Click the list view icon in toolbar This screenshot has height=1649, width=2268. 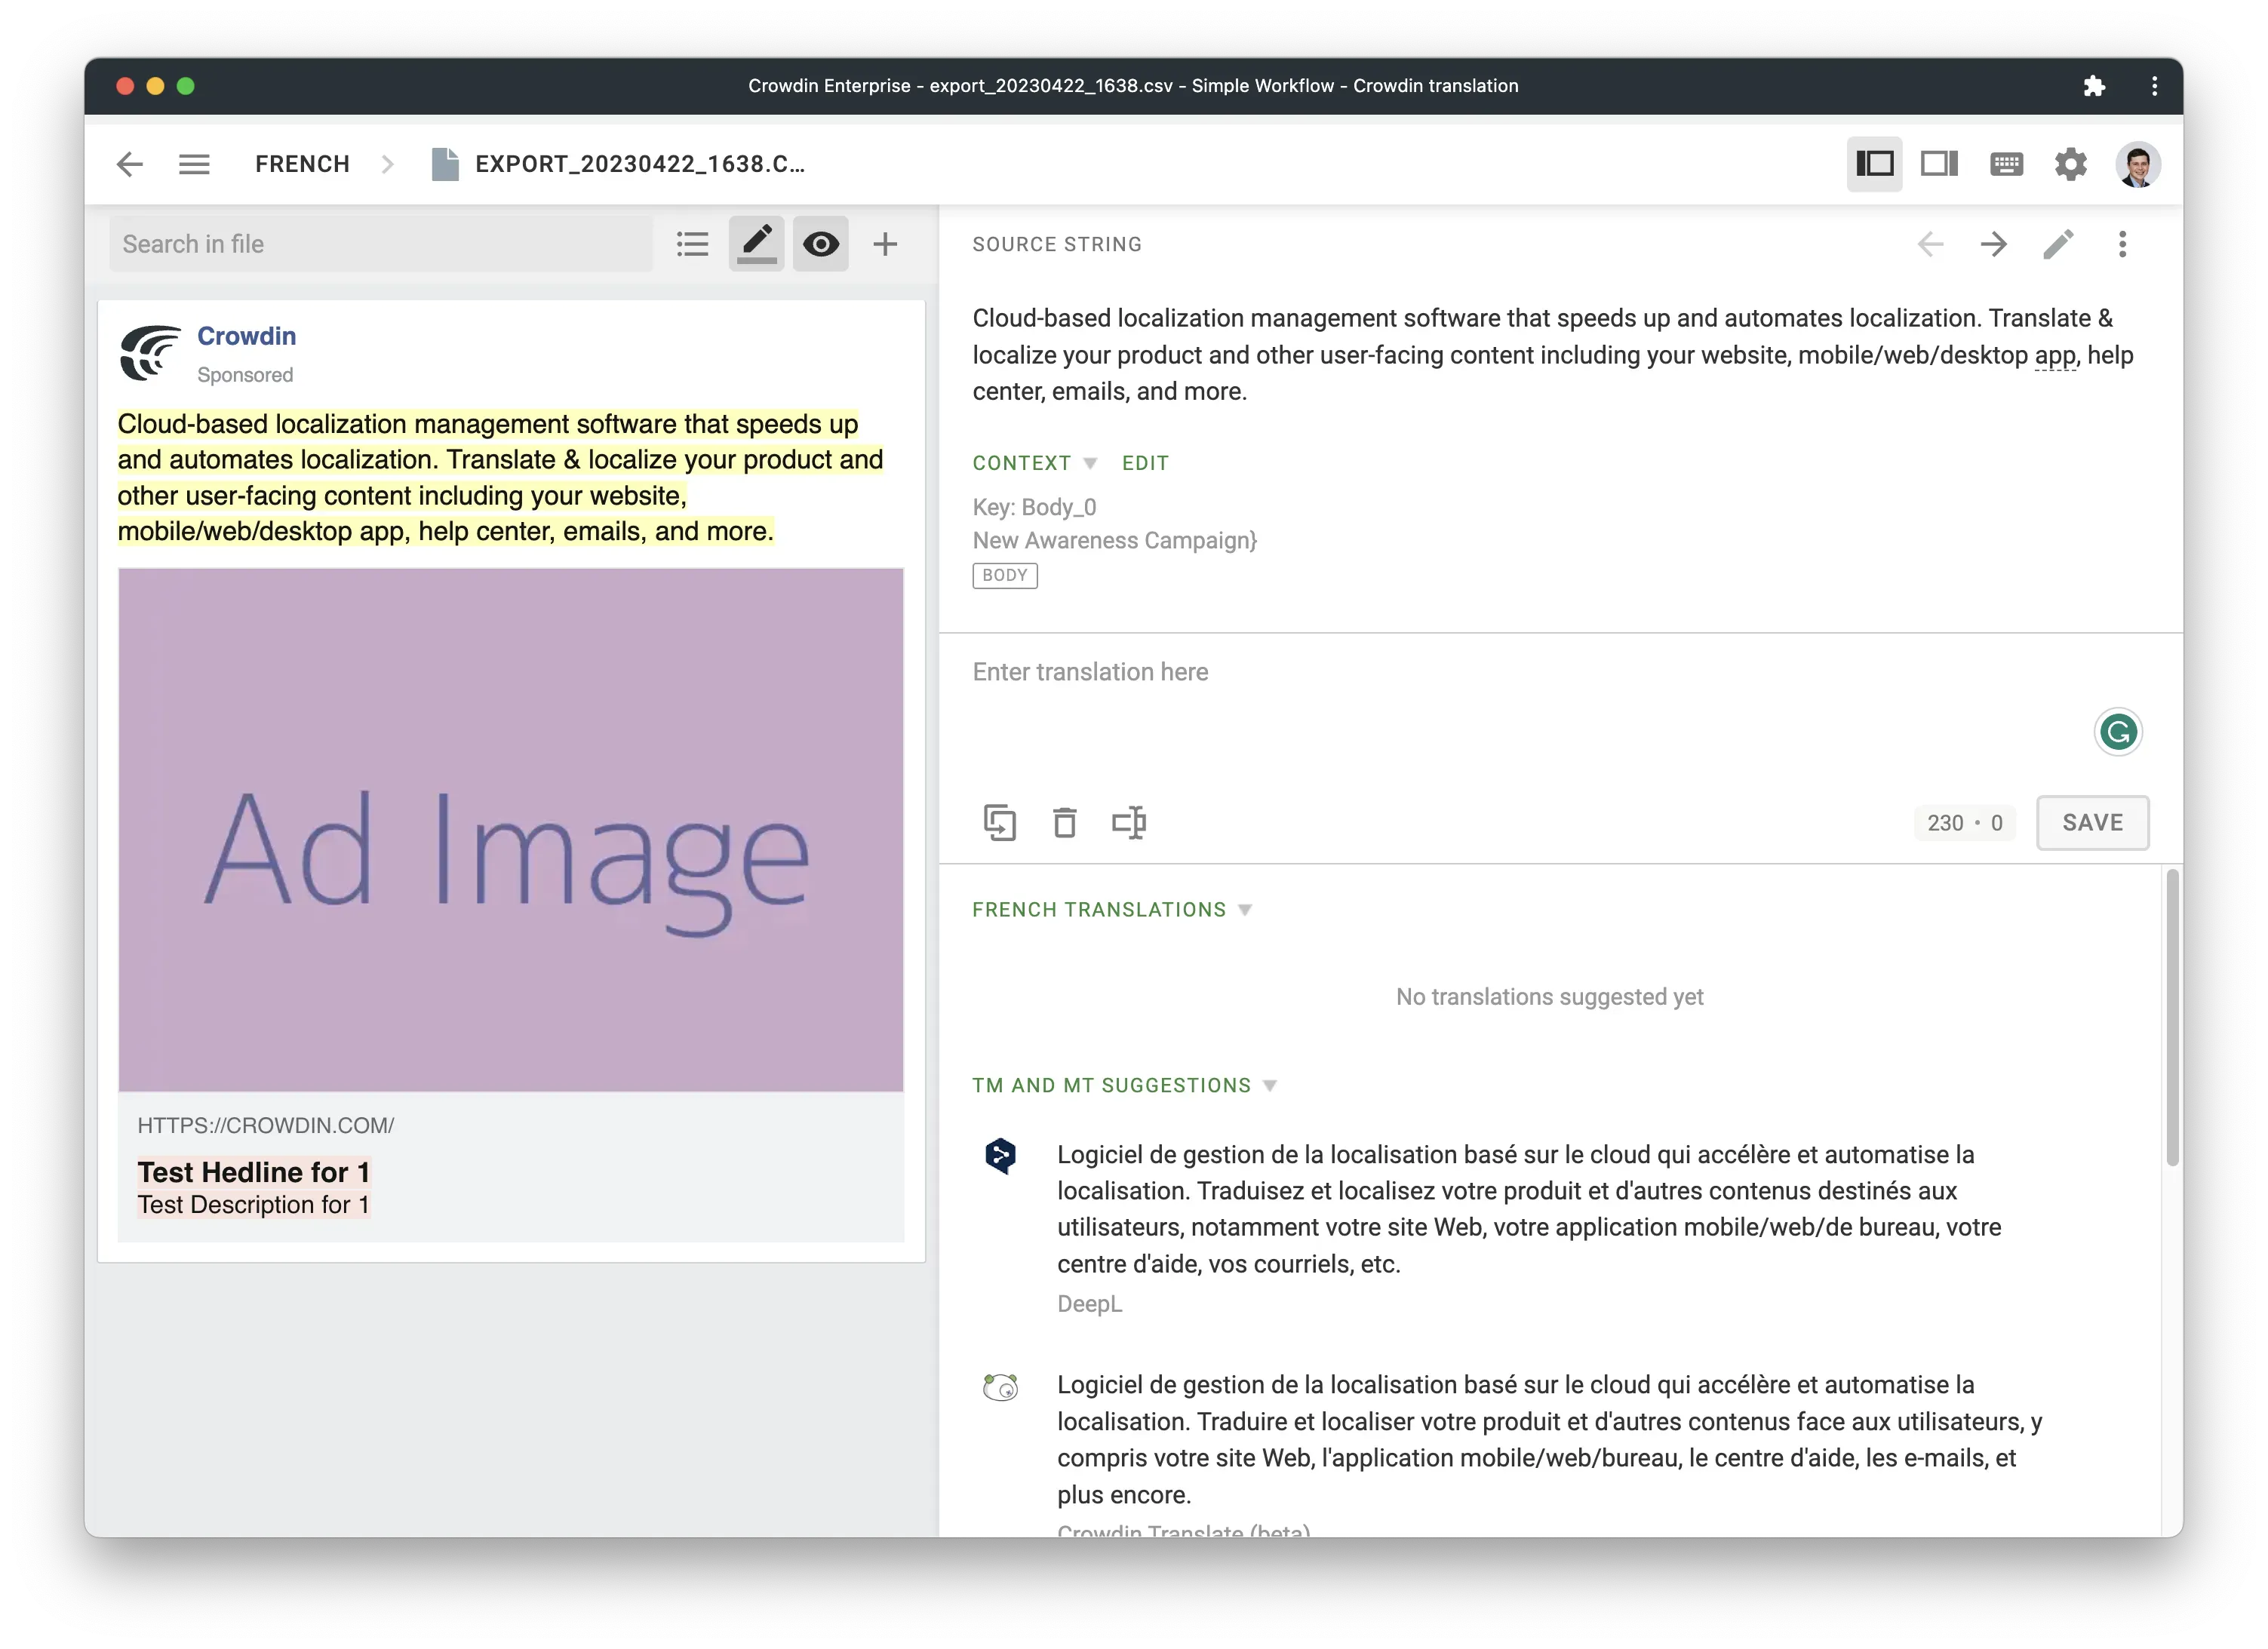click(692, 243)
